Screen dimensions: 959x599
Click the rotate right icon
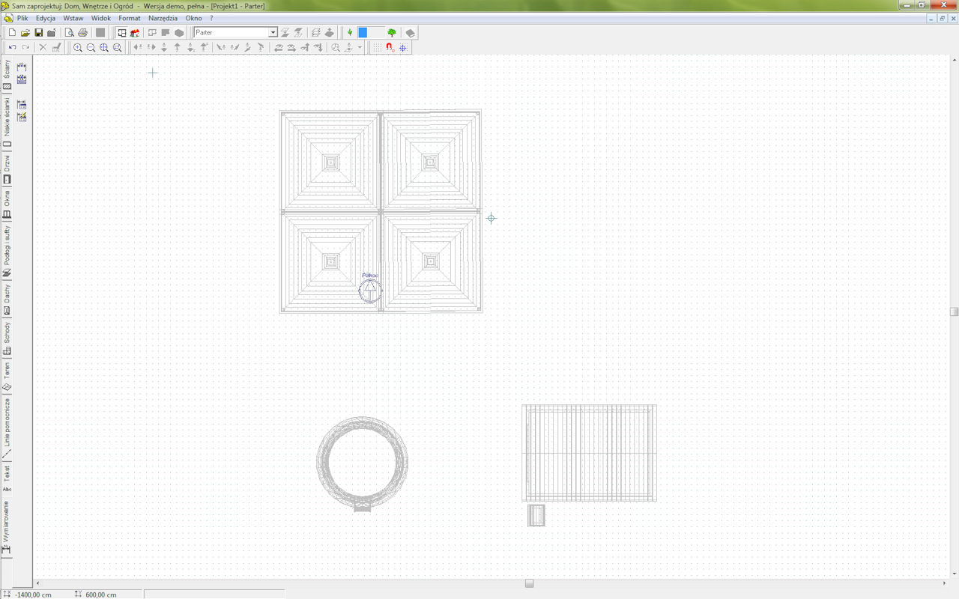(291, 47)
